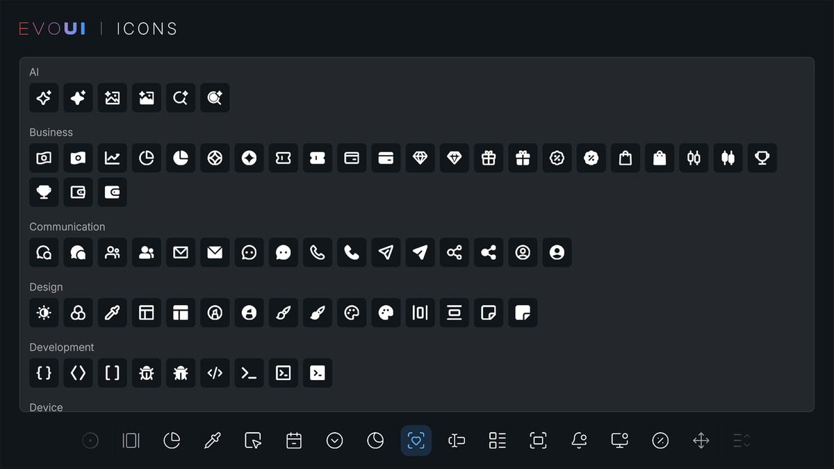Screen dimensions: 834x469
Task: Choose the filled credit card icon
Action: [386, 158]
